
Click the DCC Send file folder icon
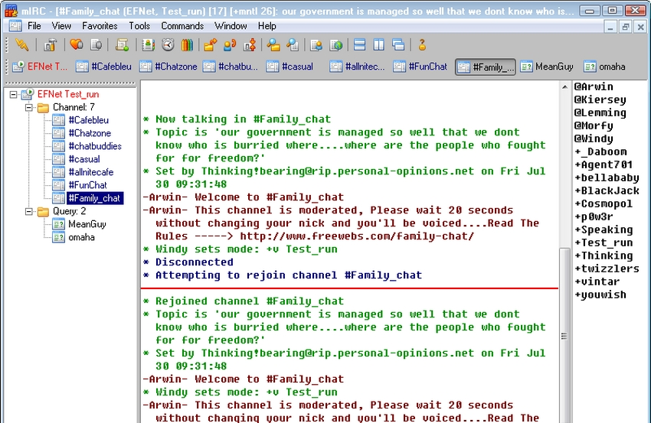click(x=211, y=45)
